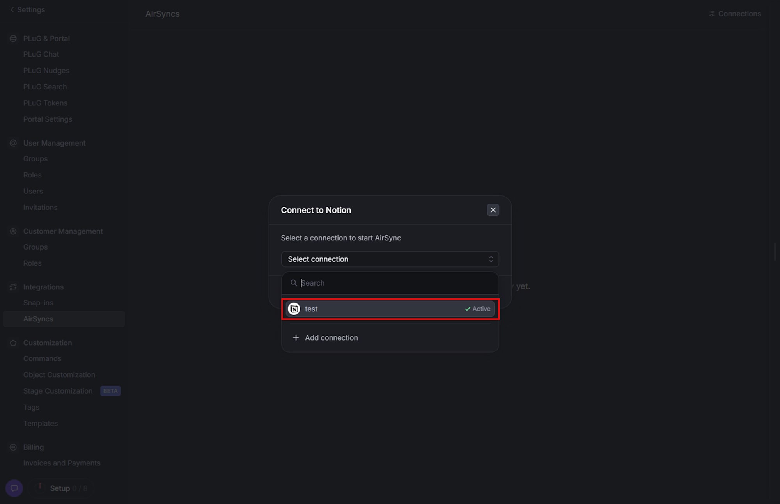Viewport: 780px width, 504px height.
Task: Select the test connection marked Active
Action: (390, 309)
